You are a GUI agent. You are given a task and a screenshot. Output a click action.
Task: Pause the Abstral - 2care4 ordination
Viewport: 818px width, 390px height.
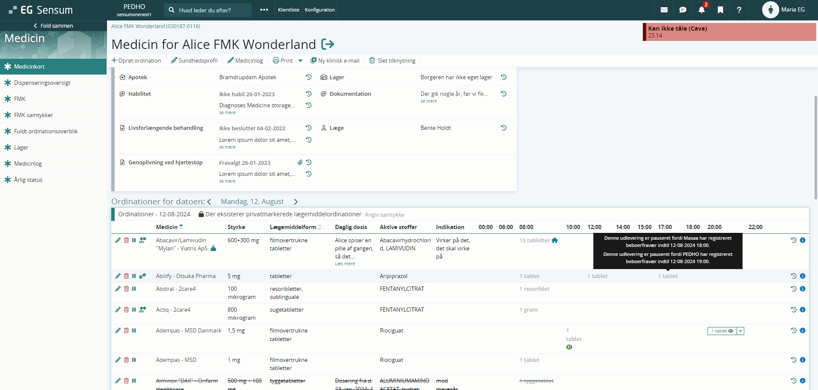[134, 289]
